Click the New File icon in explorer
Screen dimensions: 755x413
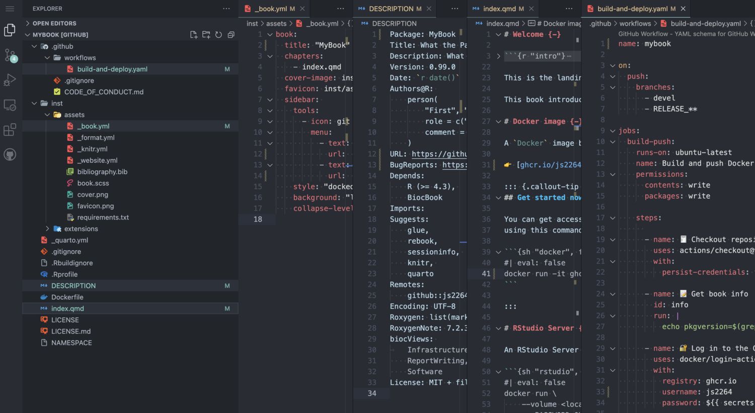pos(194,35)
